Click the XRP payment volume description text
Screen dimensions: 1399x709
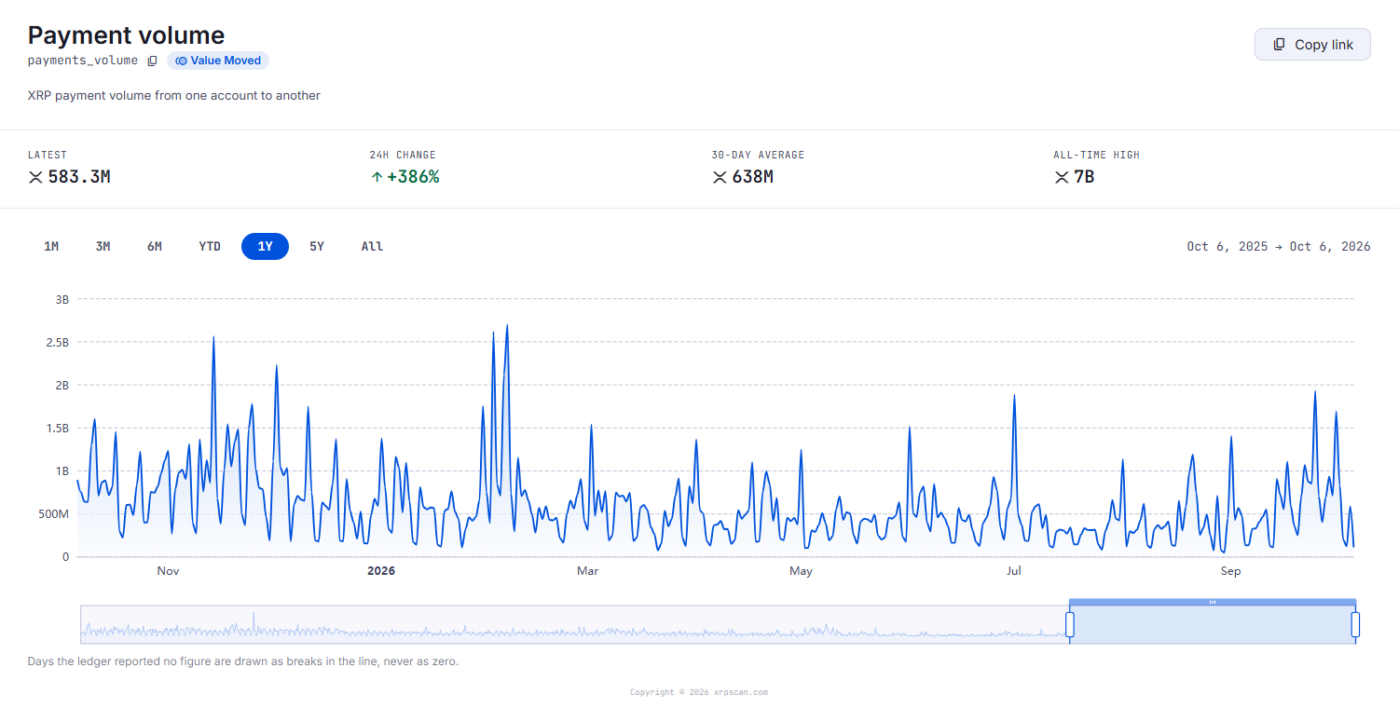point(174,96)
